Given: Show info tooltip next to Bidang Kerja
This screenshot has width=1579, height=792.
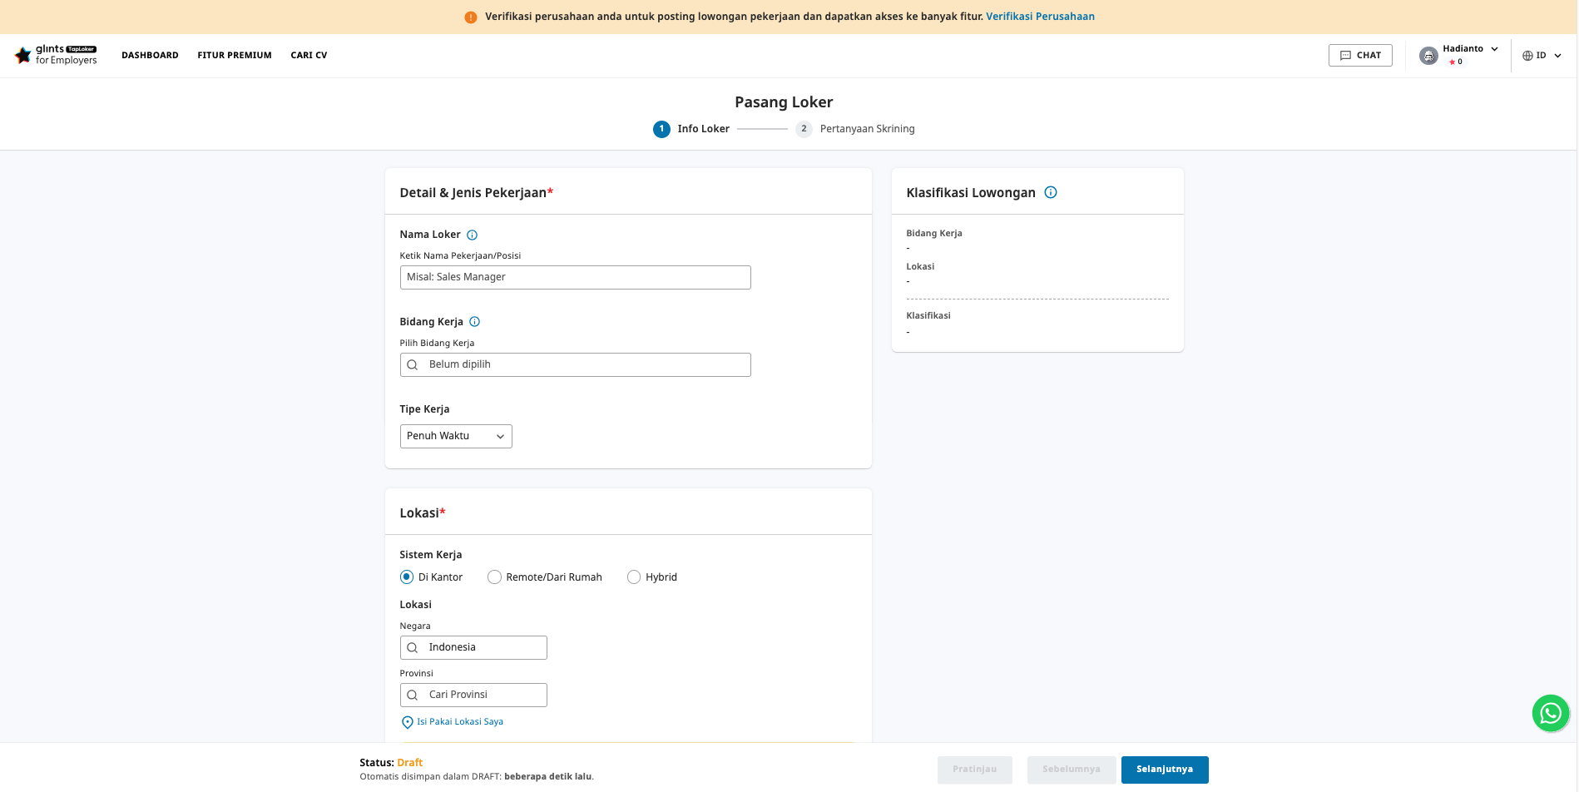Looking at the screenshot, I should [x=474, y=322].
